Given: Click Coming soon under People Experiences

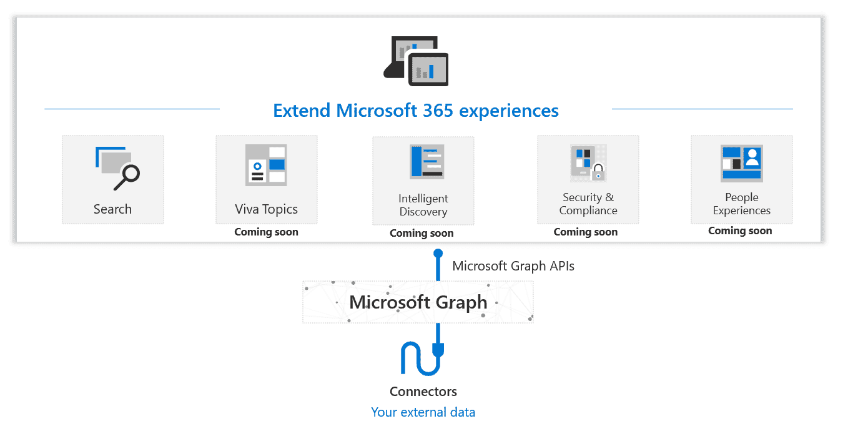Looking at the screenshot, I should 739,230.
